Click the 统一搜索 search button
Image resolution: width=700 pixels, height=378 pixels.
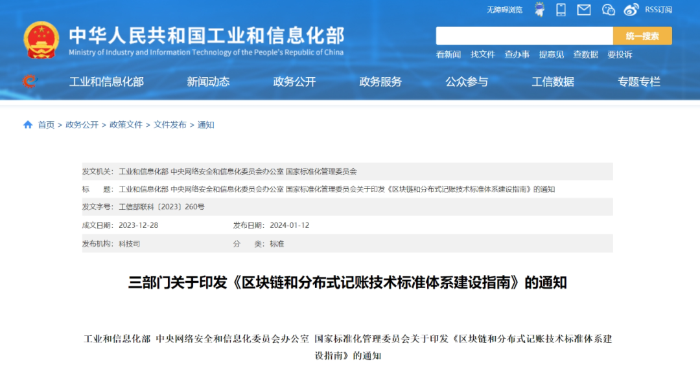point(642,36)
